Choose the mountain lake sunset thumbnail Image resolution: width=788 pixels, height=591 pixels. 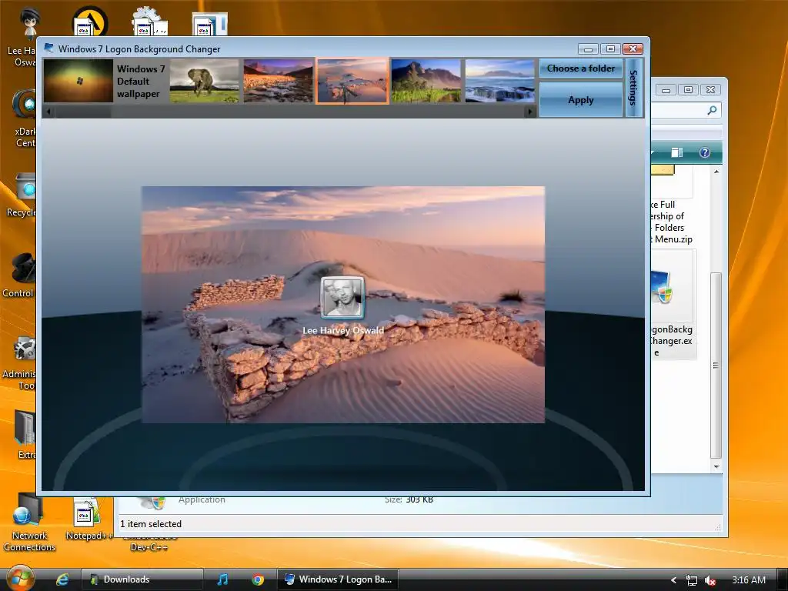(279, 81)
